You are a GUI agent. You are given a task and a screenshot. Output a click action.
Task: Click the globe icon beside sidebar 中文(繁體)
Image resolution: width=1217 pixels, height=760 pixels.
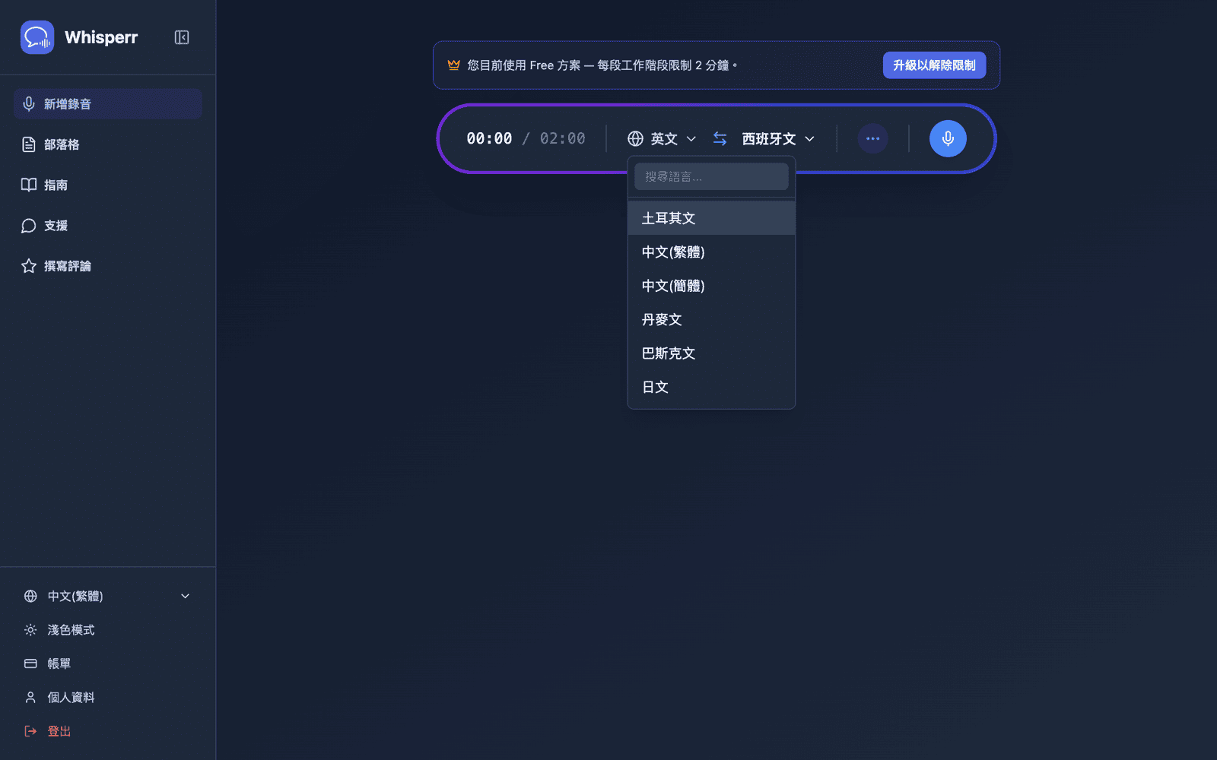click(x=30, y=597)
